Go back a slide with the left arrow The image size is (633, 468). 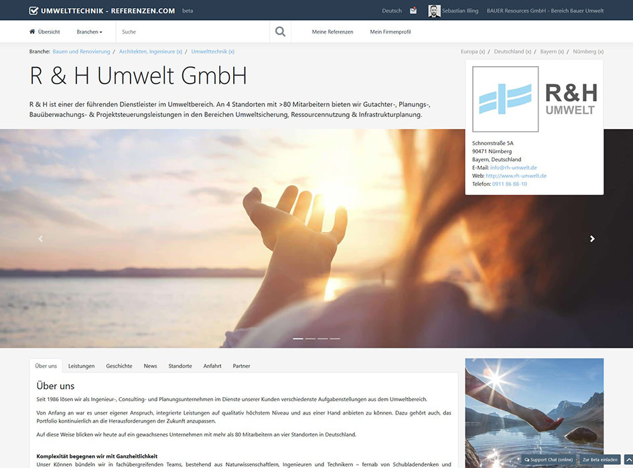pyautogui.click(x=40, y=238)
